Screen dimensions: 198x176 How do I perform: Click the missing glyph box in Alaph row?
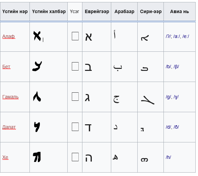pos(75,36)
